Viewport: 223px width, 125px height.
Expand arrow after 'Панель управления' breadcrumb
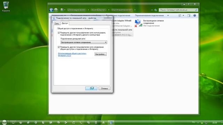coord(88,10)
